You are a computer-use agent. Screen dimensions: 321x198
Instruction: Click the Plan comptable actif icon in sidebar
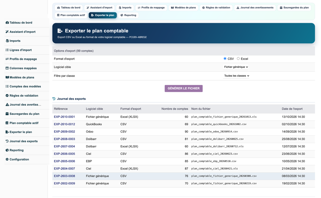pyautogui.click(x=7, y=123)
